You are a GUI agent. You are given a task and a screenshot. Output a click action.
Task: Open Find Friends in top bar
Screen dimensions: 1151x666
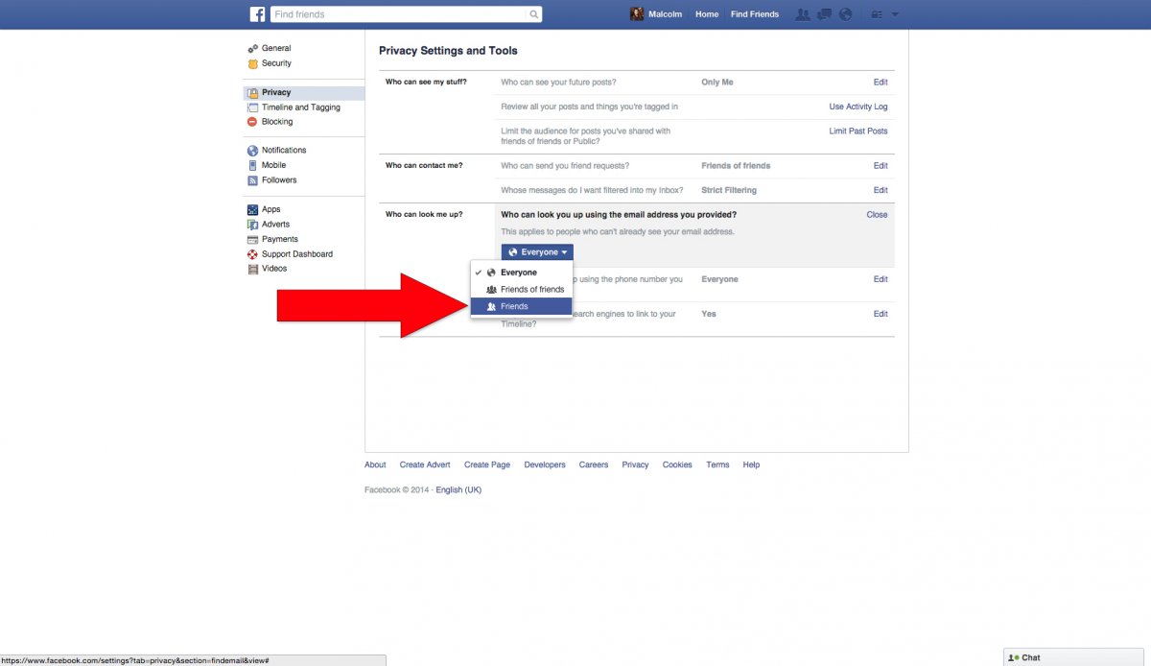(755, 14)
